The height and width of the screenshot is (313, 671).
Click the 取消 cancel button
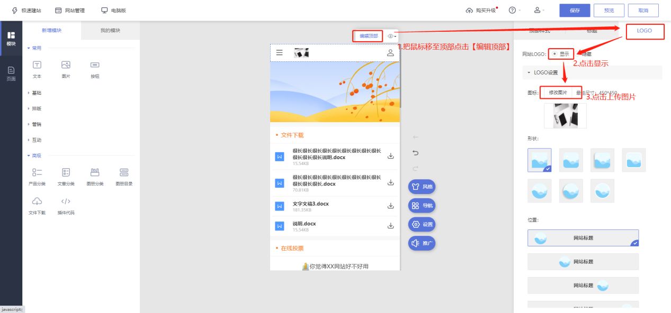click(643, 11)
